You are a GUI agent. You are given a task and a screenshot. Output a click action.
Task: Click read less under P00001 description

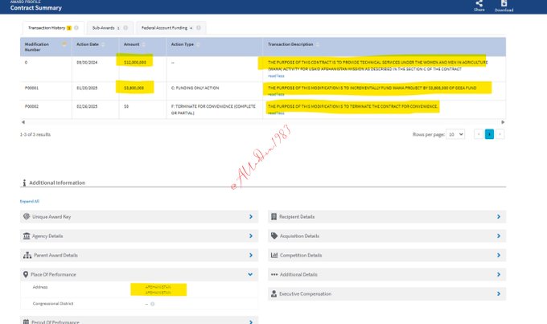click(276, 94)
